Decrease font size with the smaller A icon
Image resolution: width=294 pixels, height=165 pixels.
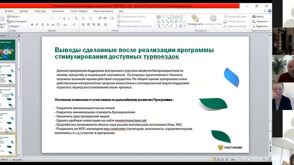click(69, 18)
